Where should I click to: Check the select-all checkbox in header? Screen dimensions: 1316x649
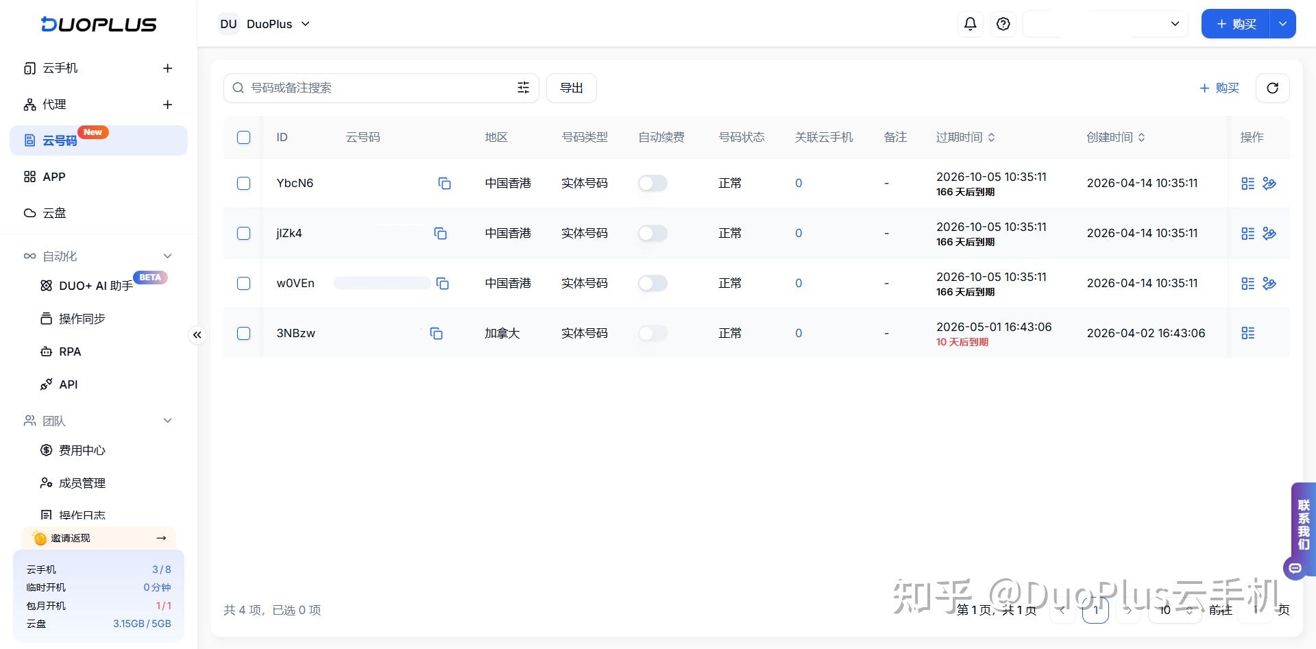pyautogui.click(x=243, y=137)
